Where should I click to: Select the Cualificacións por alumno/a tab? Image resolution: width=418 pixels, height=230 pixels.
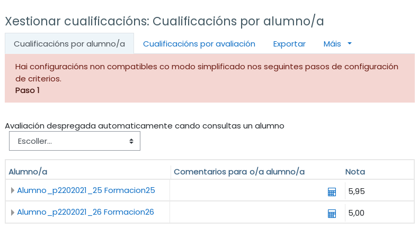tap(69, 44)
